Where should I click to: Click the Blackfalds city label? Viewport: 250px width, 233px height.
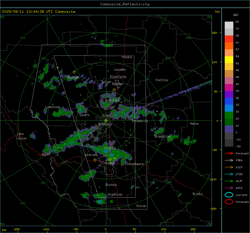point(118,77)
